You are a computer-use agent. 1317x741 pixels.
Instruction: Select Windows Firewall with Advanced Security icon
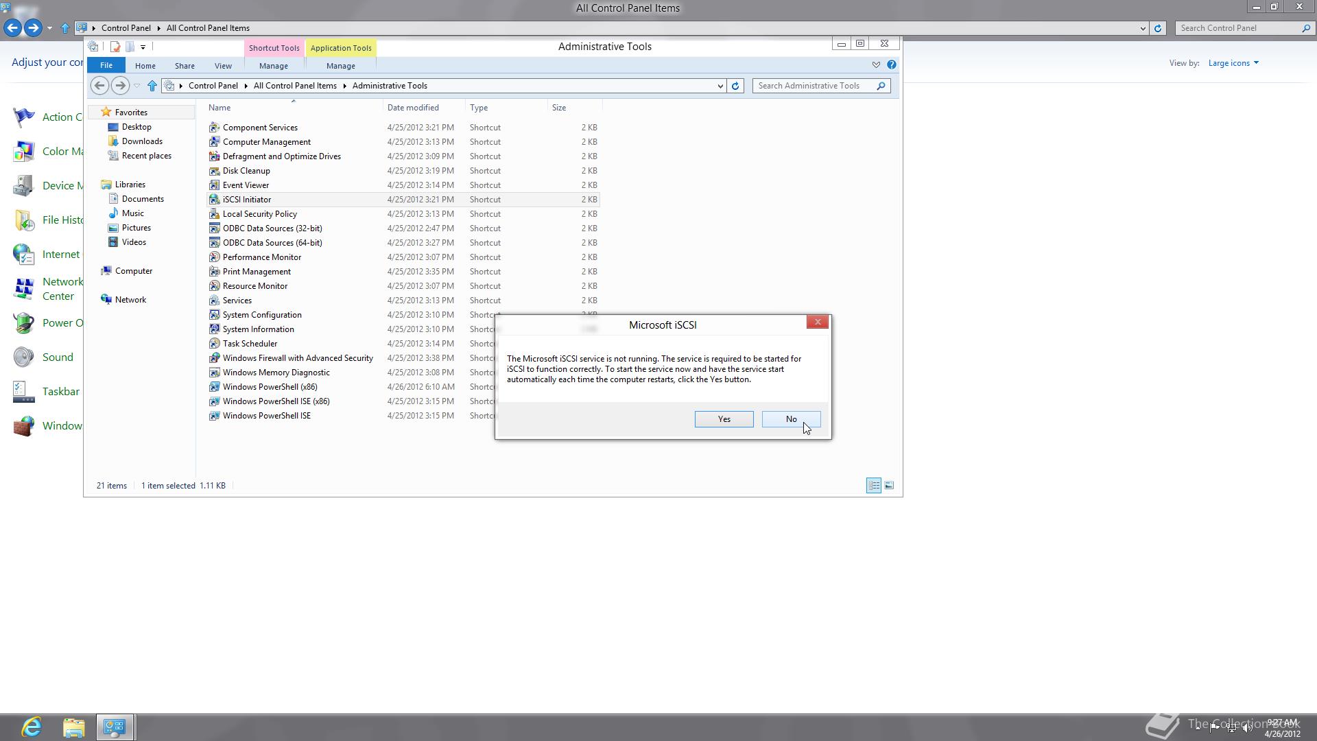tap(214, 358)
